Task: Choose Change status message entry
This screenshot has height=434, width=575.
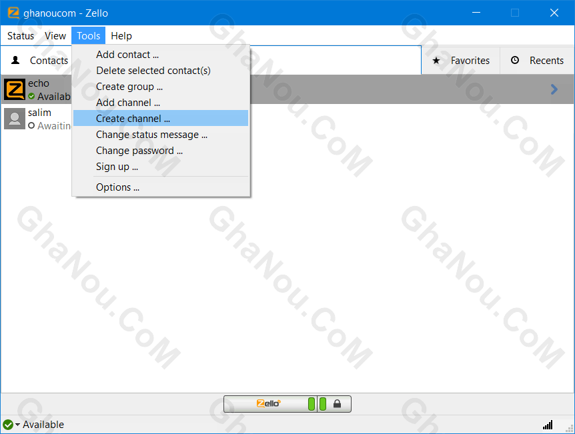Action: 161,135
